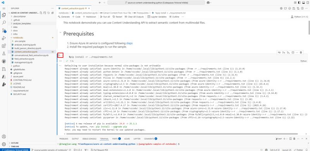Kill terminal with trash icon
Image resolution: width=310 pixels, height=151 pixels.
click(x=294, y=139)
